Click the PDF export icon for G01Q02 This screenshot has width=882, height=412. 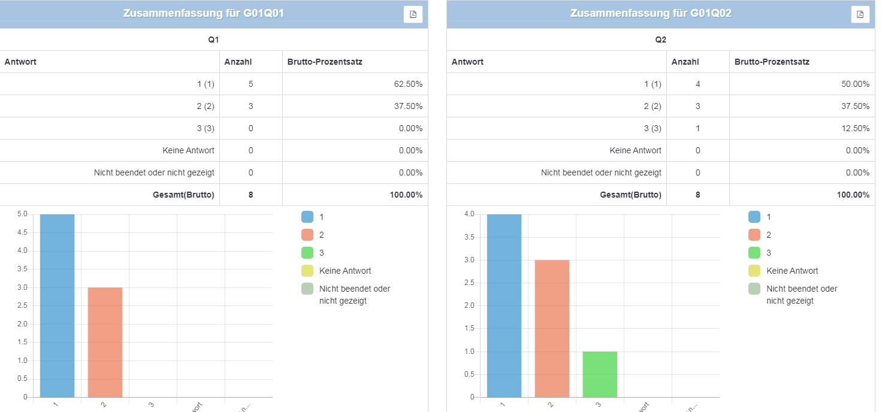coord(860,14)
